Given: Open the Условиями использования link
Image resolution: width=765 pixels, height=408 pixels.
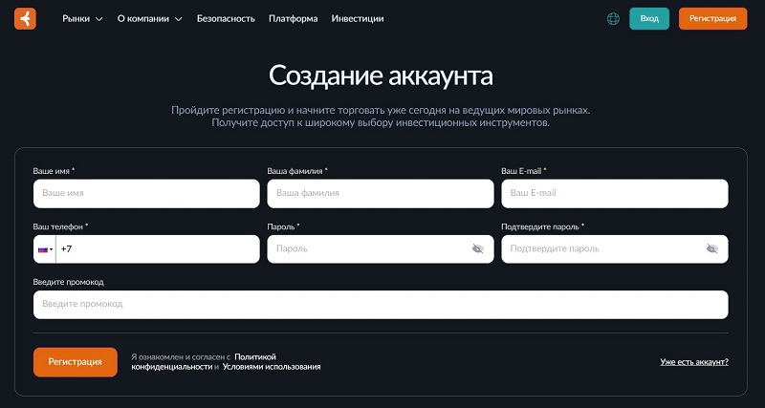Looking at the screenshot, I should coord(272,367).
